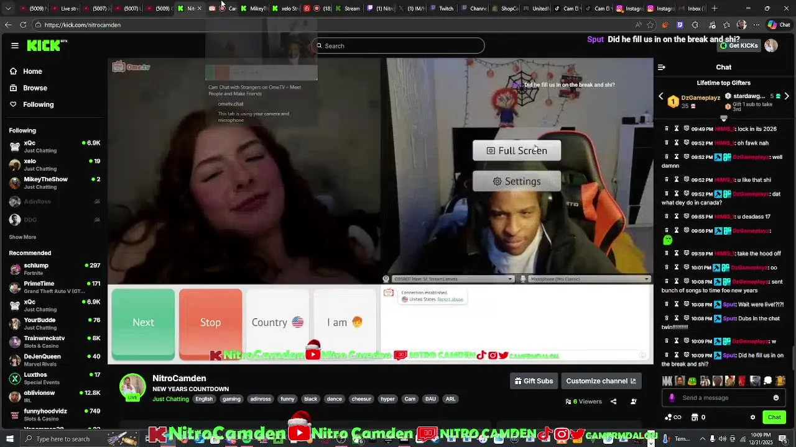Open the emoji picker in chat
Image resolution: width=796 pixels, height=447 pixels.
point(776,398)
